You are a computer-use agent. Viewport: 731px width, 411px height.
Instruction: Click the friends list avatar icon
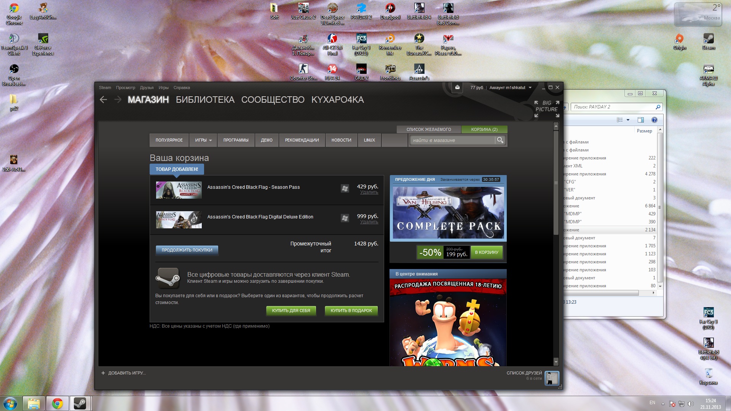[552, 378]
